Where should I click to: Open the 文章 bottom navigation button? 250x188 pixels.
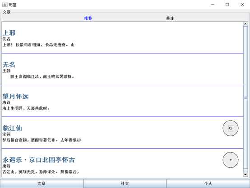click(x=42, y=183)
